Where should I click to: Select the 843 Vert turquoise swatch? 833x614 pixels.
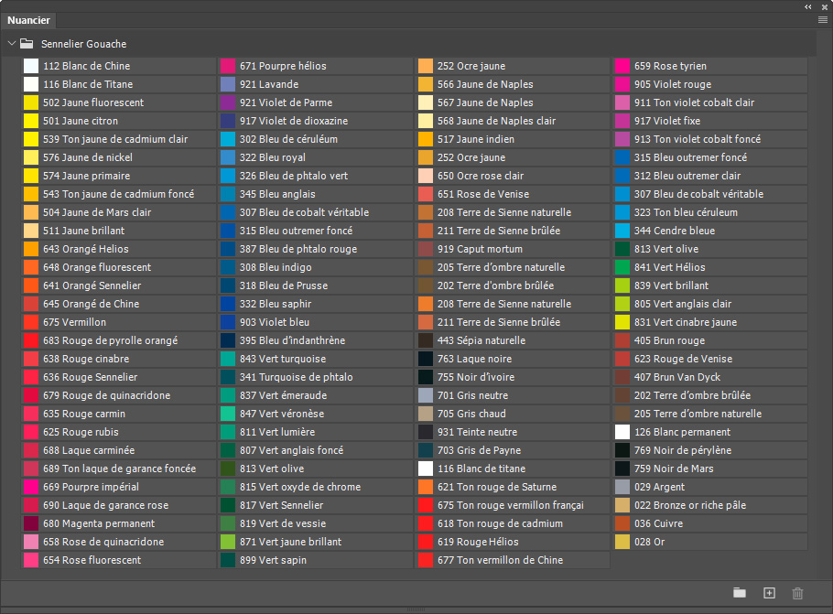point(316,359)
